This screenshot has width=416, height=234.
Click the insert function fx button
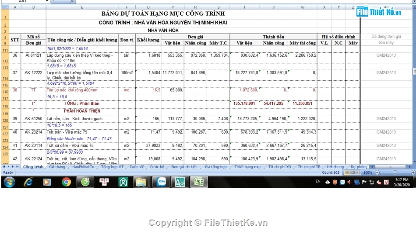tap(72, 1)
